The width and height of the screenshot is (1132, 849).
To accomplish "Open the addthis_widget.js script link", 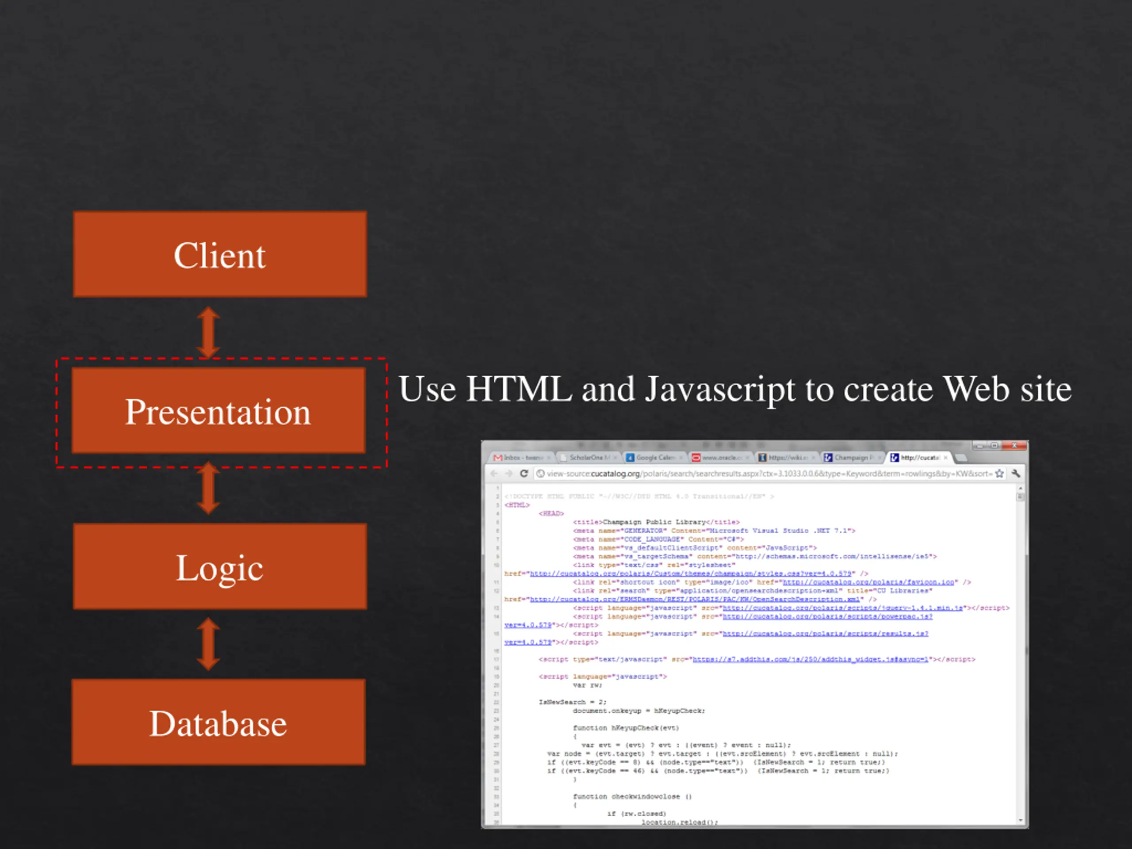I will (810, 659).
